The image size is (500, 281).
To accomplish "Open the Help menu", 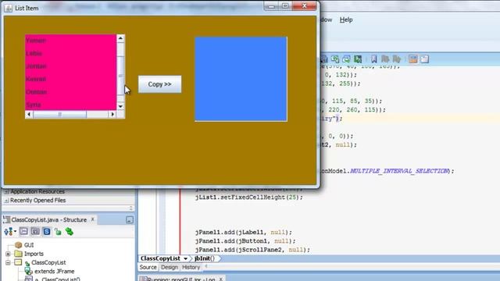I will tap(346, 20).
